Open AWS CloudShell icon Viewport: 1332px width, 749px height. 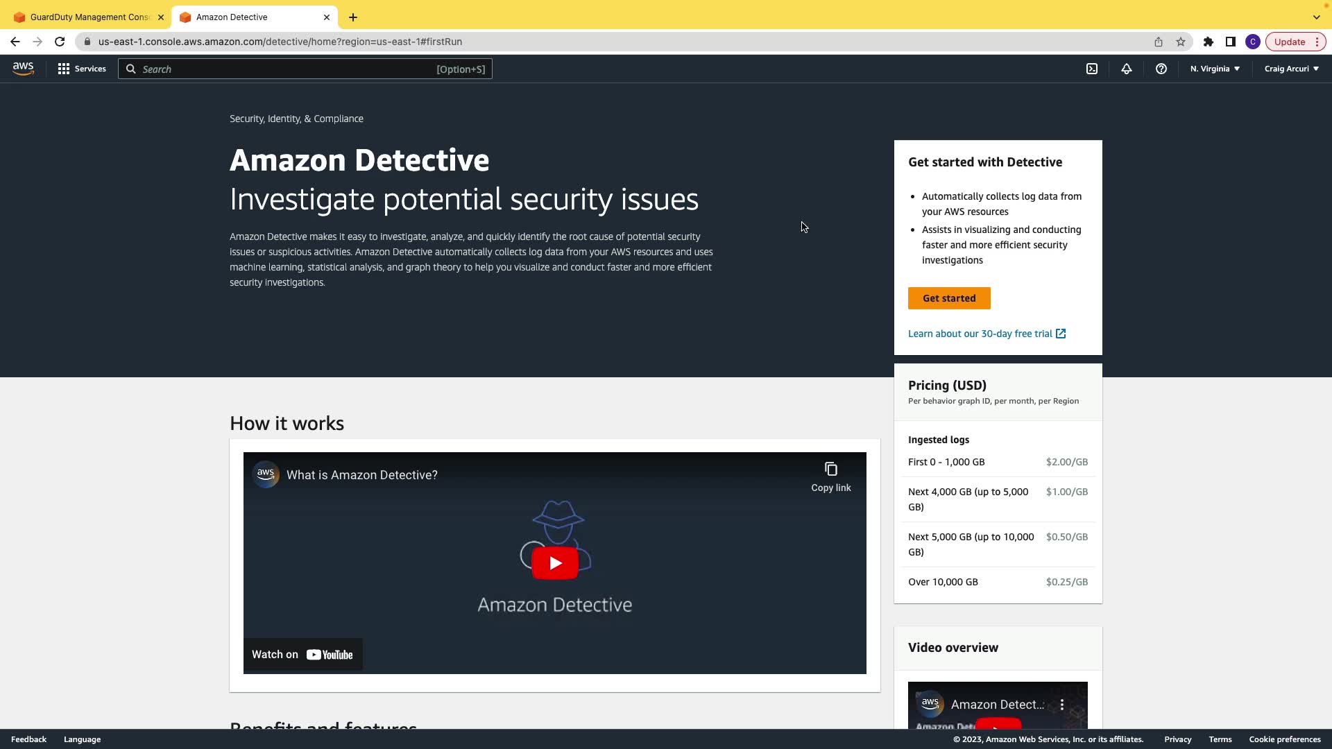(1092, 69)
